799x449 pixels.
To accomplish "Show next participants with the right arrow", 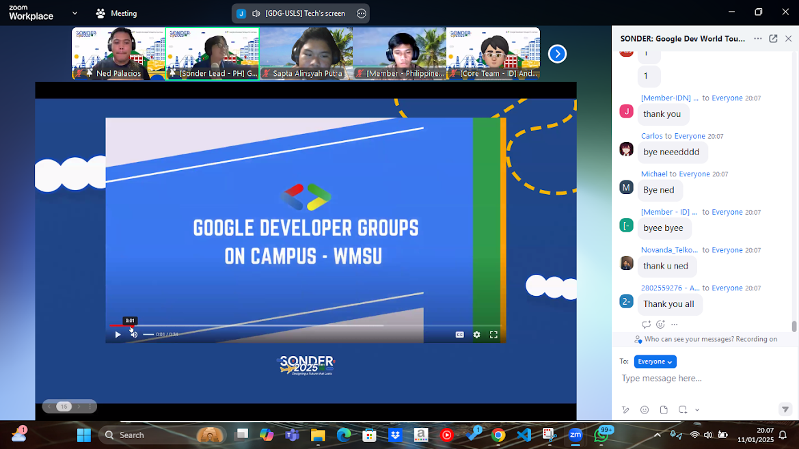I will (x=558, y=53).
